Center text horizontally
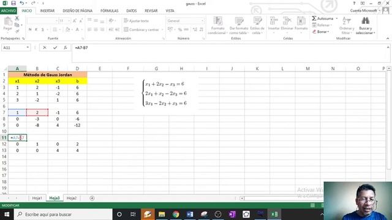 tap(96, 30)
